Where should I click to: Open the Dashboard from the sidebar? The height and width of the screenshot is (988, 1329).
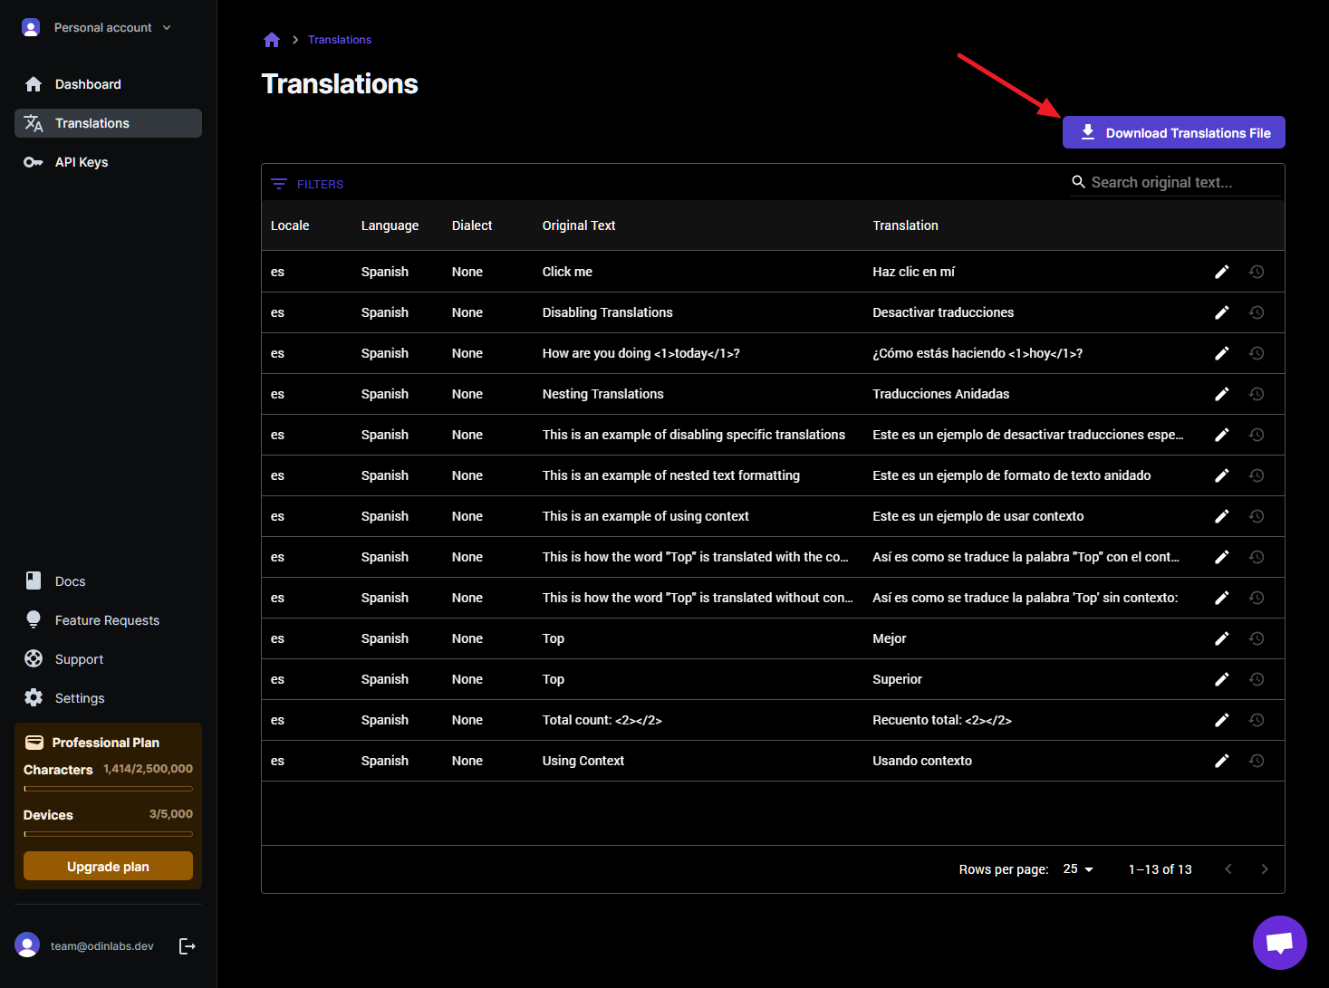point(87,83)
